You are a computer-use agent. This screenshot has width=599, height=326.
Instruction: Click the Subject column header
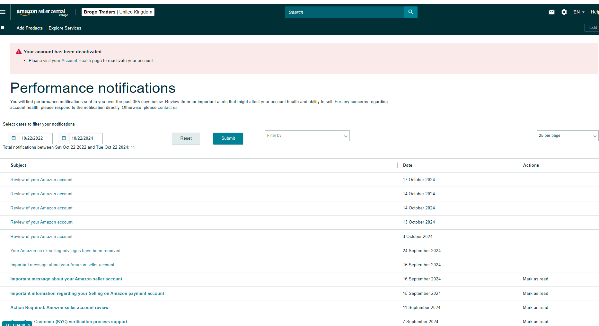tap(18, 165)
